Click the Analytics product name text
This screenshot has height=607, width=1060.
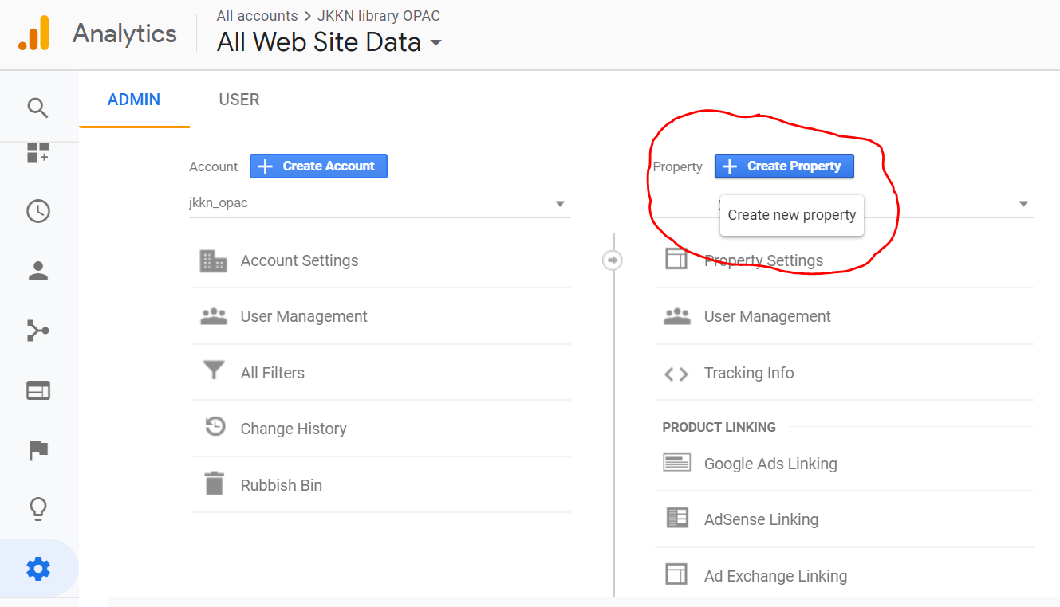pos(124,33)
